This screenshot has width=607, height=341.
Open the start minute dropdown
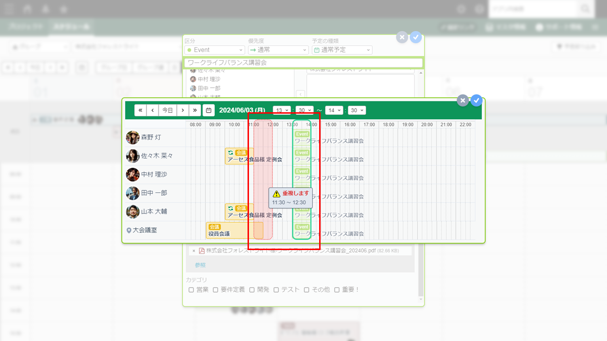tap(304, 110)
